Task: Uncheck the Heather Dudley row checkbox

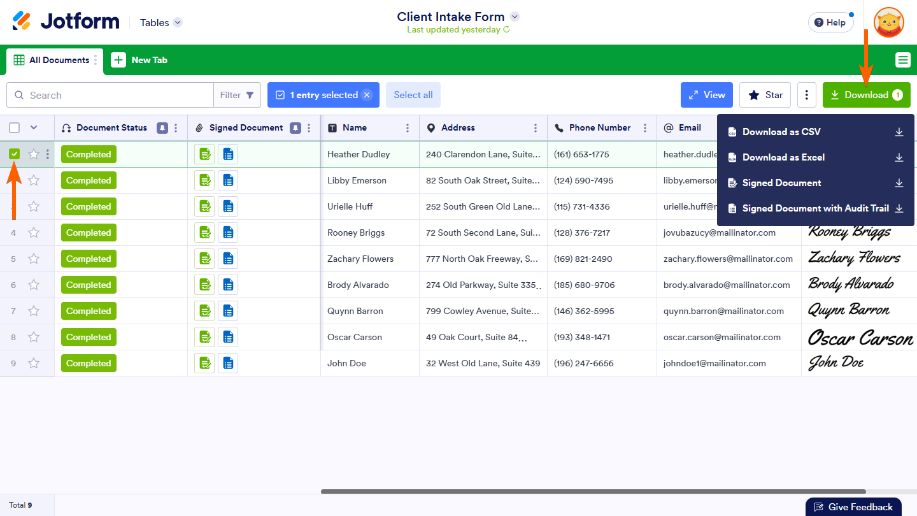Action: click(15, 154)
